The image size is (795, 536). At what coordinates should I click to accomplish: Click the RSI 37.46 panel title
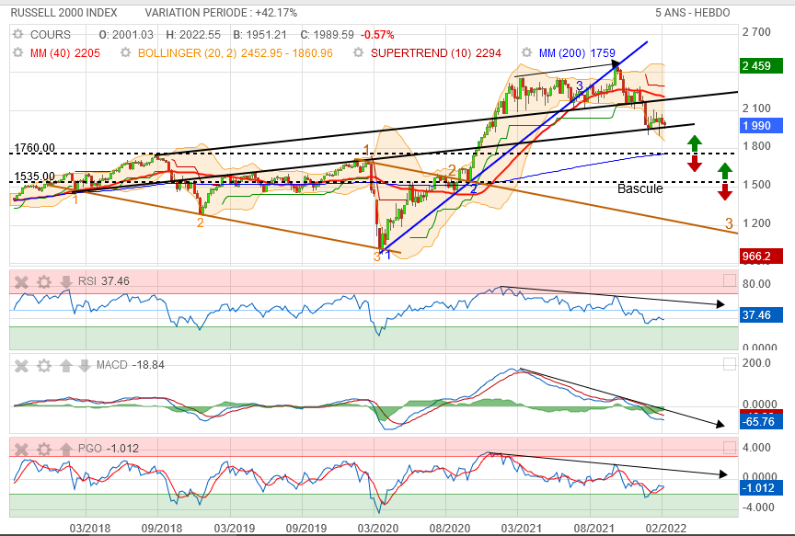coord(103,281)
